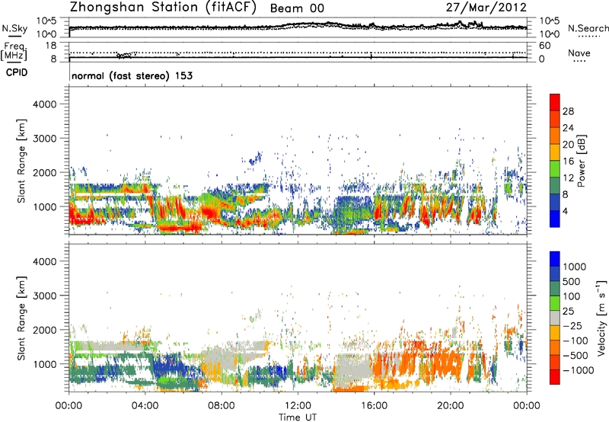Click the '3000' tick on Velocity panel

(45, 296)
